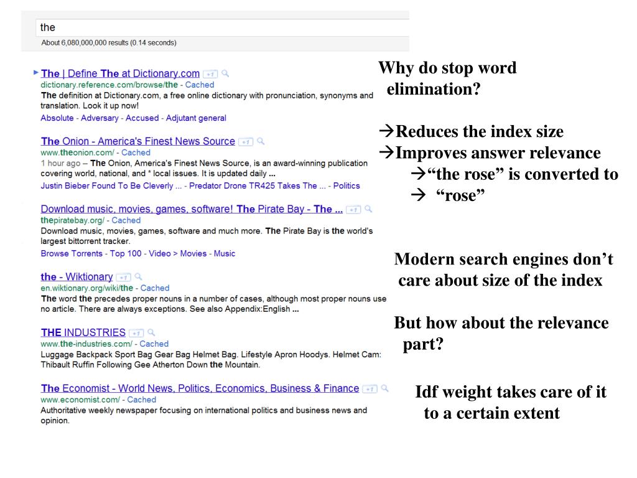
Task: Open Cached link for www.economist.com
Action: coord(141,400)
